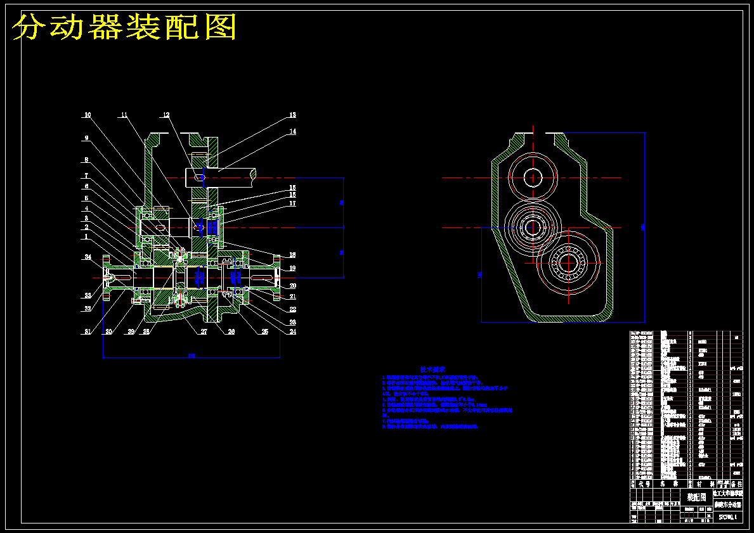The height and width of the screenshot is (533, 754).
Task: Pick the callout label 27
Action: click(x=204, y=331)
